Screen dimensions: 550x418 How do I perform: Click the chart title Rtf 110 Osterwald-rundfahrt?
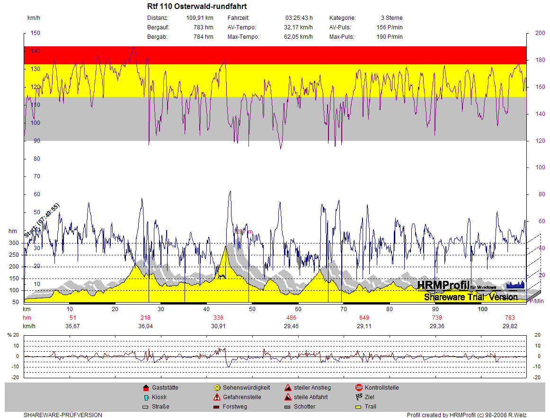[197, 7]
